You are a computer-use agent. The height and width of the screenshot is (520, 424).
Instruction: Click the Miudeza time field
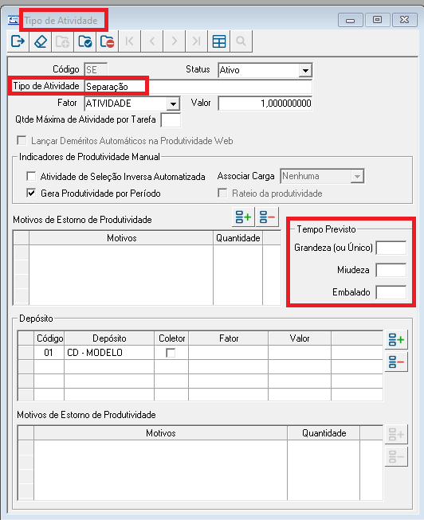tap(391, 270)
